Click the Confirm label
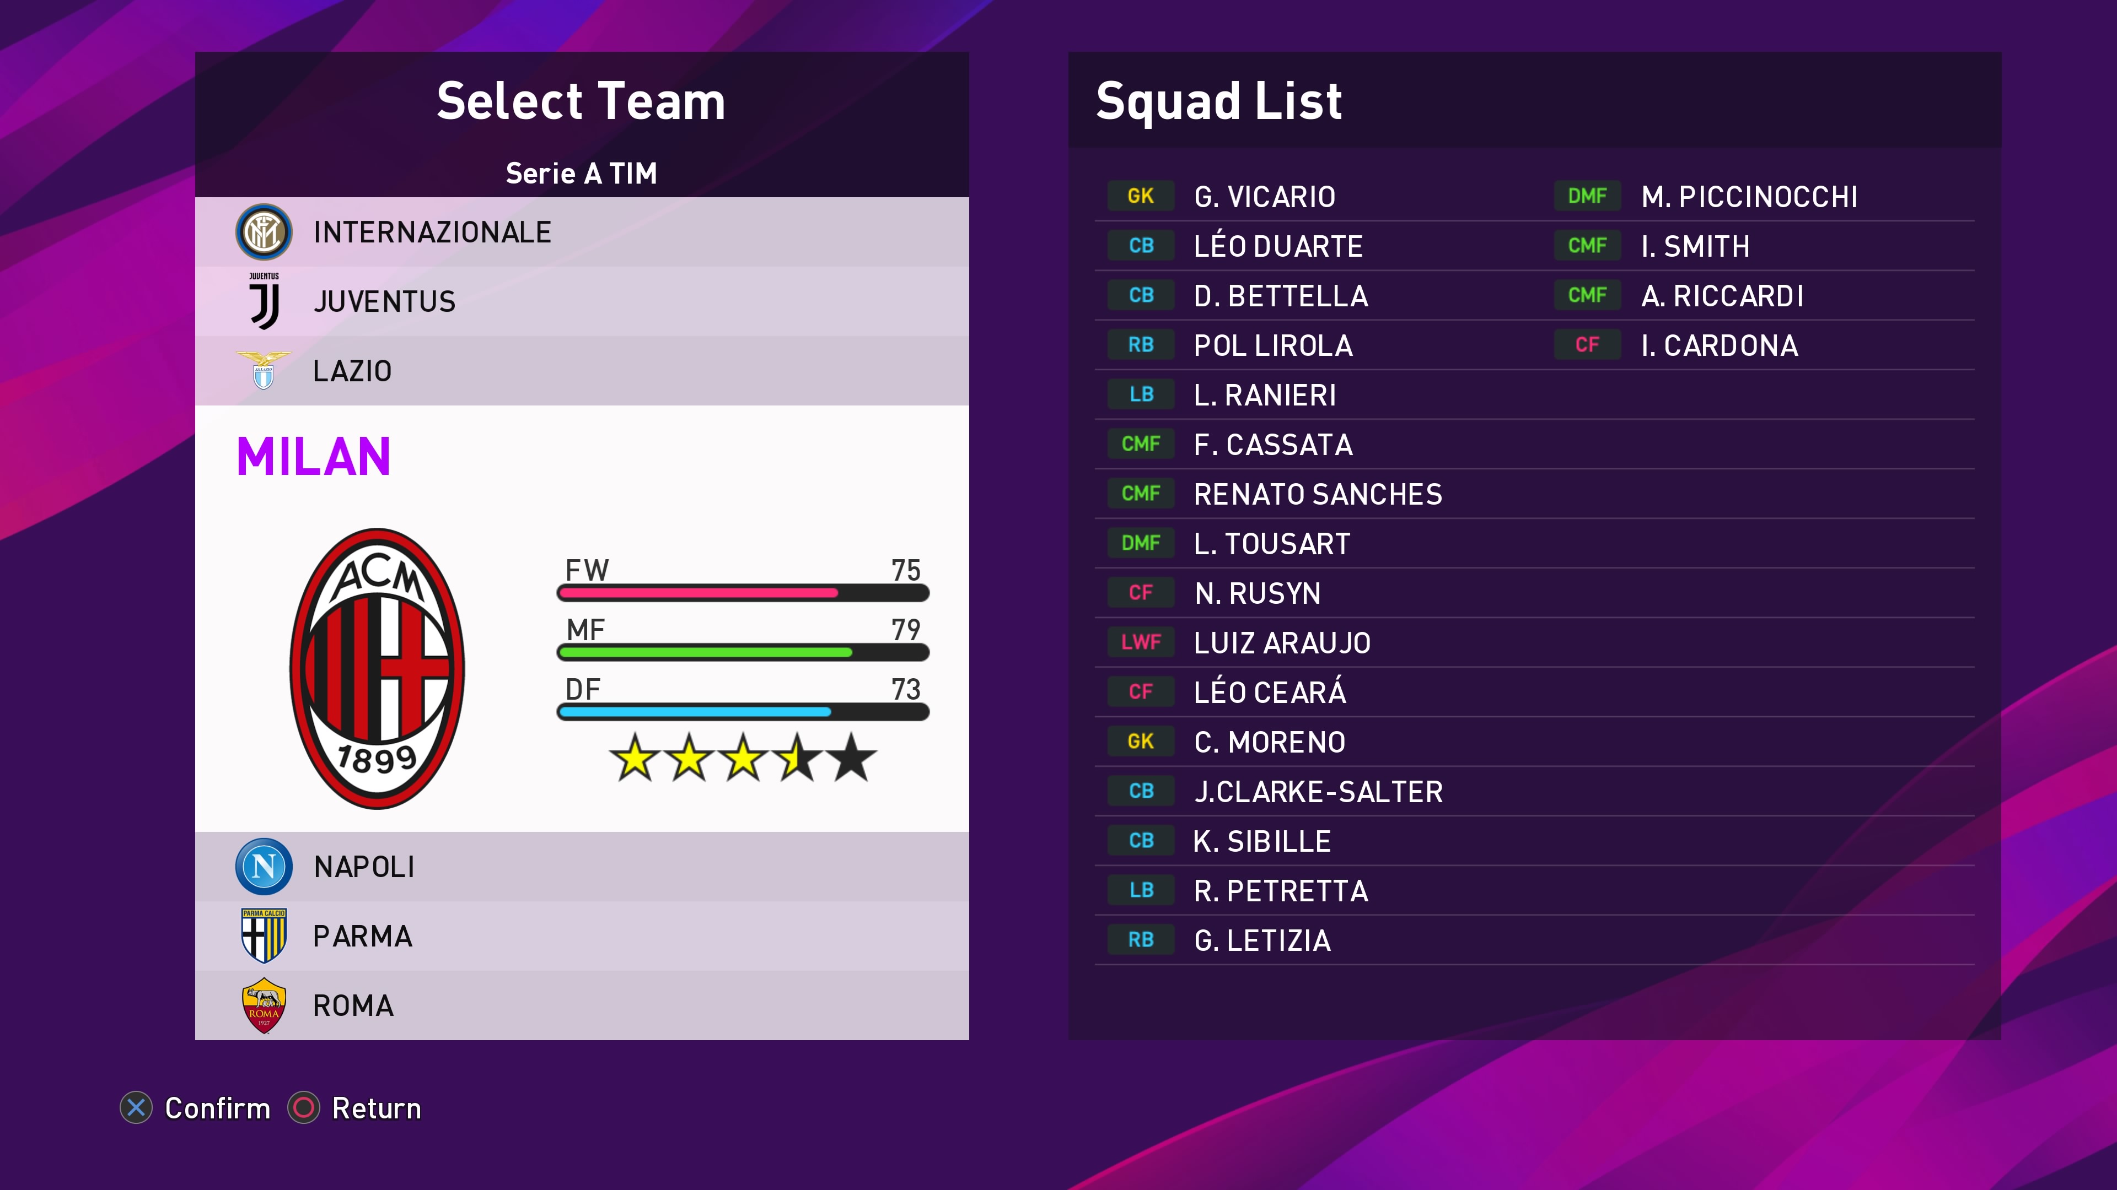Viewport: 2117px width, 1190px height. pos(217,1108)
